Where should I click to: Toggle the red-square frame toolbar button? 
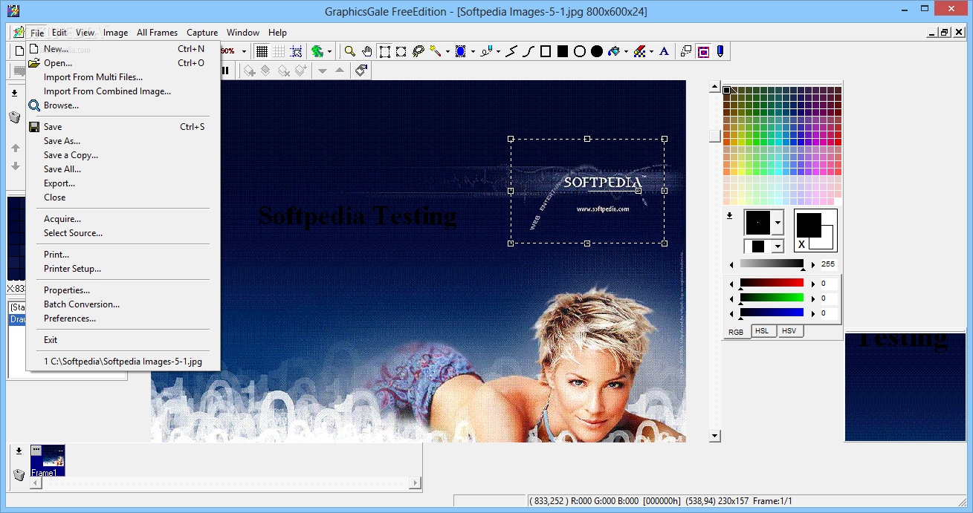[703, 51]
